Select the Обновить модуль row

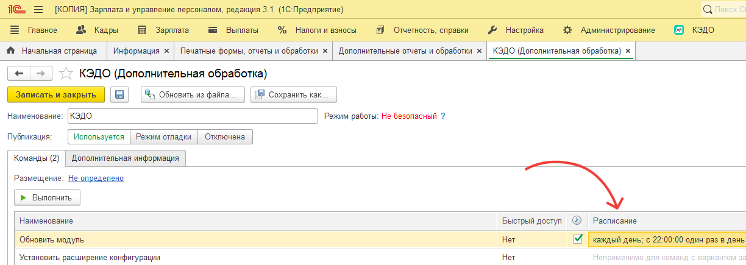[x=255, y=239]
